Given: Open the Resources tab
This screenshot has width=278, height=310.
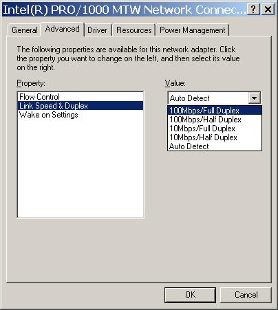Looking at the screenshot, I should pyautogui.click(x=134, y=30).
